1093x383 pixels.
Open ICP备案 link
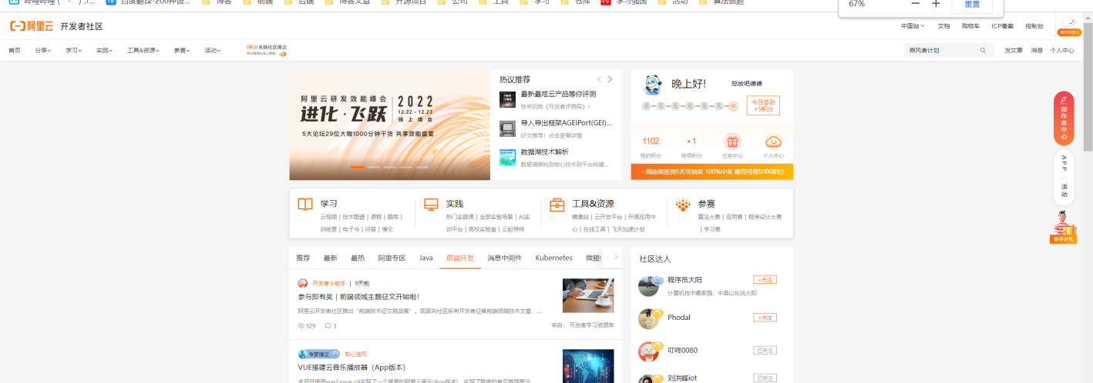pos(1003,26)
